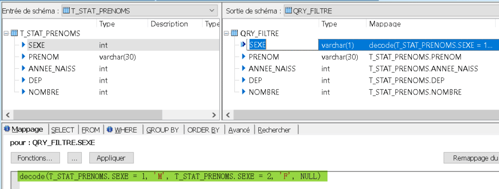499x189 pixels.
Task: Click the QRY_FILTRE table icon in output tree
Action: pyautogui.click(x=234, y=33)
